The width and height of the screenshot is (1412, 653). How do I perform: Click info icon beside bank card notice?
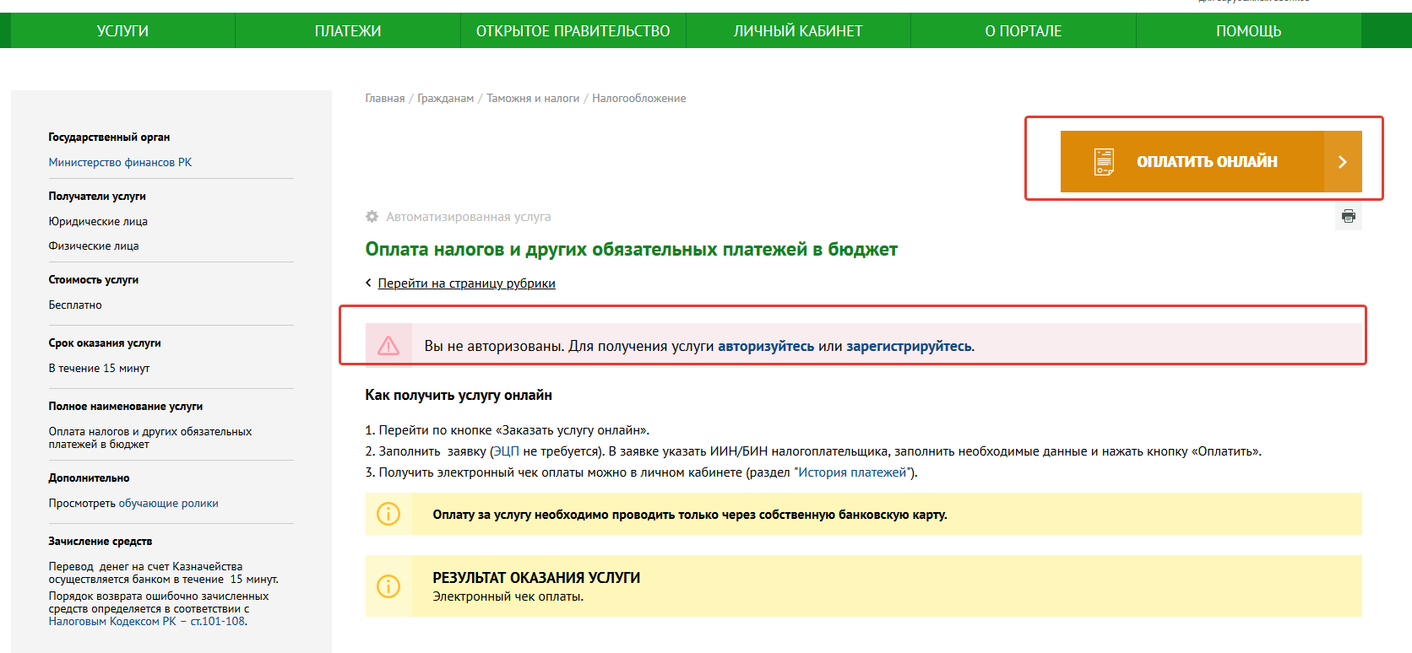point(388,514)
